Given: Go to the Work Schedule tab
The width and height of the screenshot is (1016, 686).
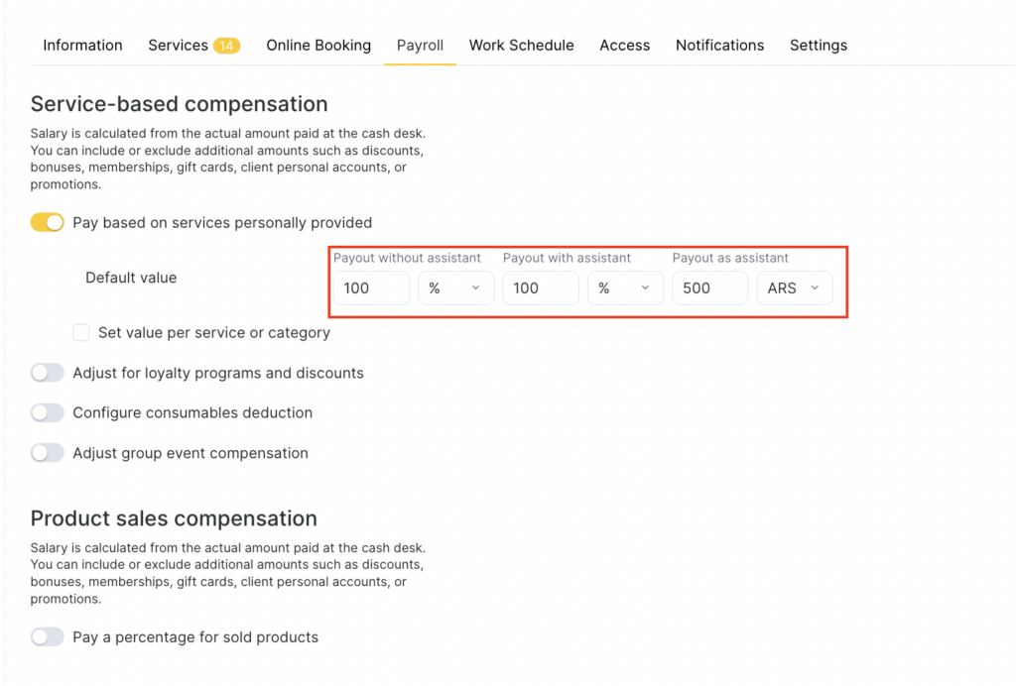Looking at the screenshot, I should 521,46.
